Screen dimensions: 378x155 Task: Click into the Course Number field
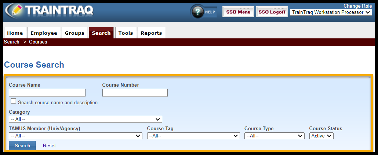click(x=135, y=93)
